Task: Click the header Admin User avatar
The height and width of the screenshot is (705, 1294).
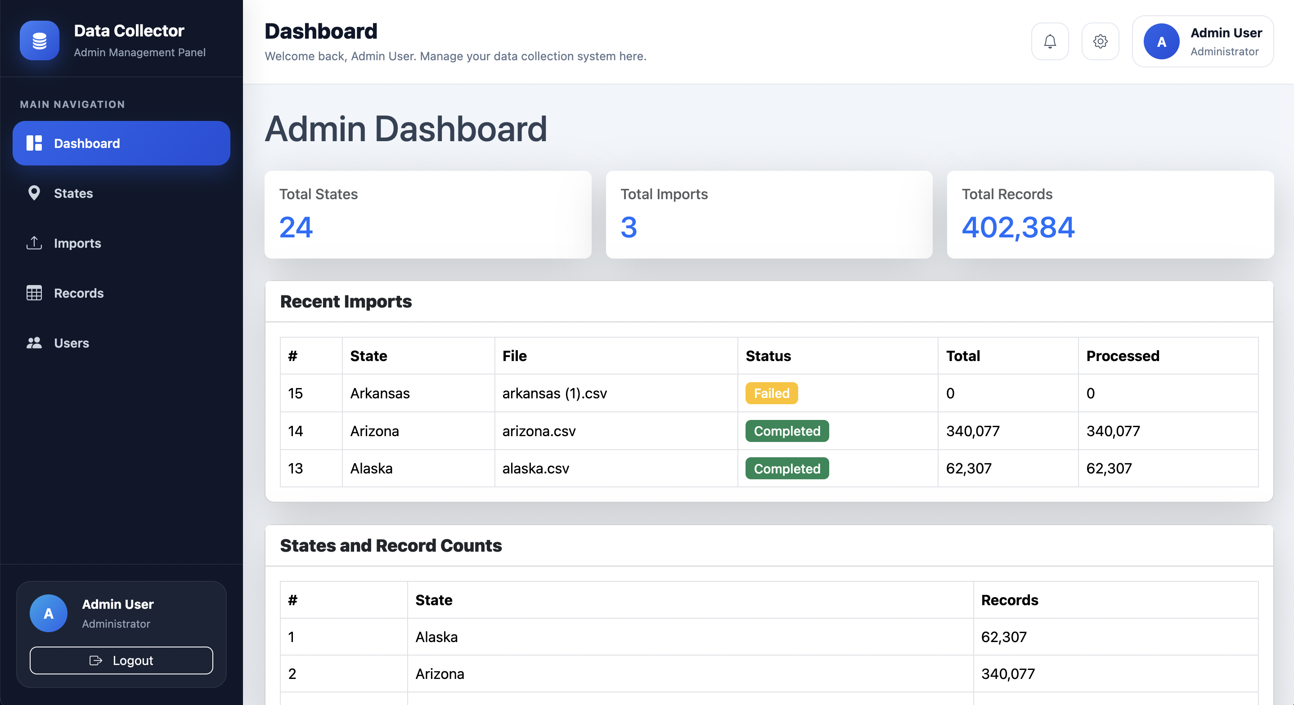Action: tap(1161, 41)
